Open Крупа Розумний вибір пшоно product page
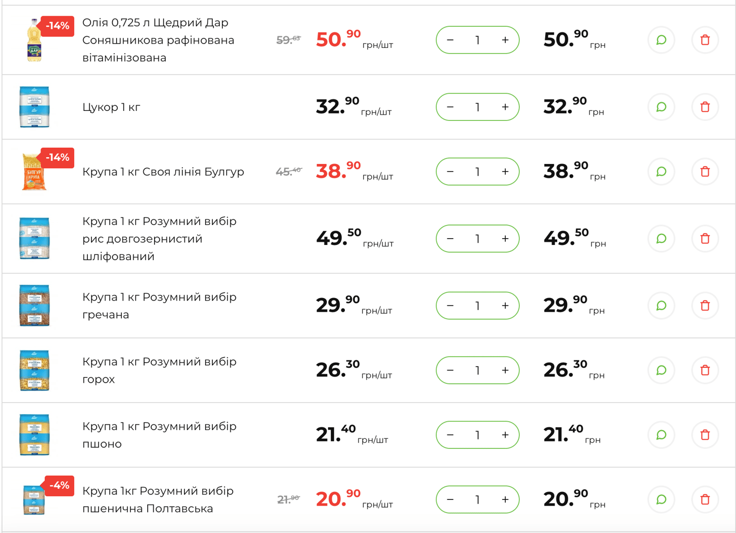 pyautogui.click(x=159, y=435)
